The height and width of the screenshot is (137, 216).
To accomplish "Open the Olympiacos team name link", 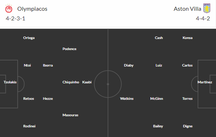I will tap(32, 9).
